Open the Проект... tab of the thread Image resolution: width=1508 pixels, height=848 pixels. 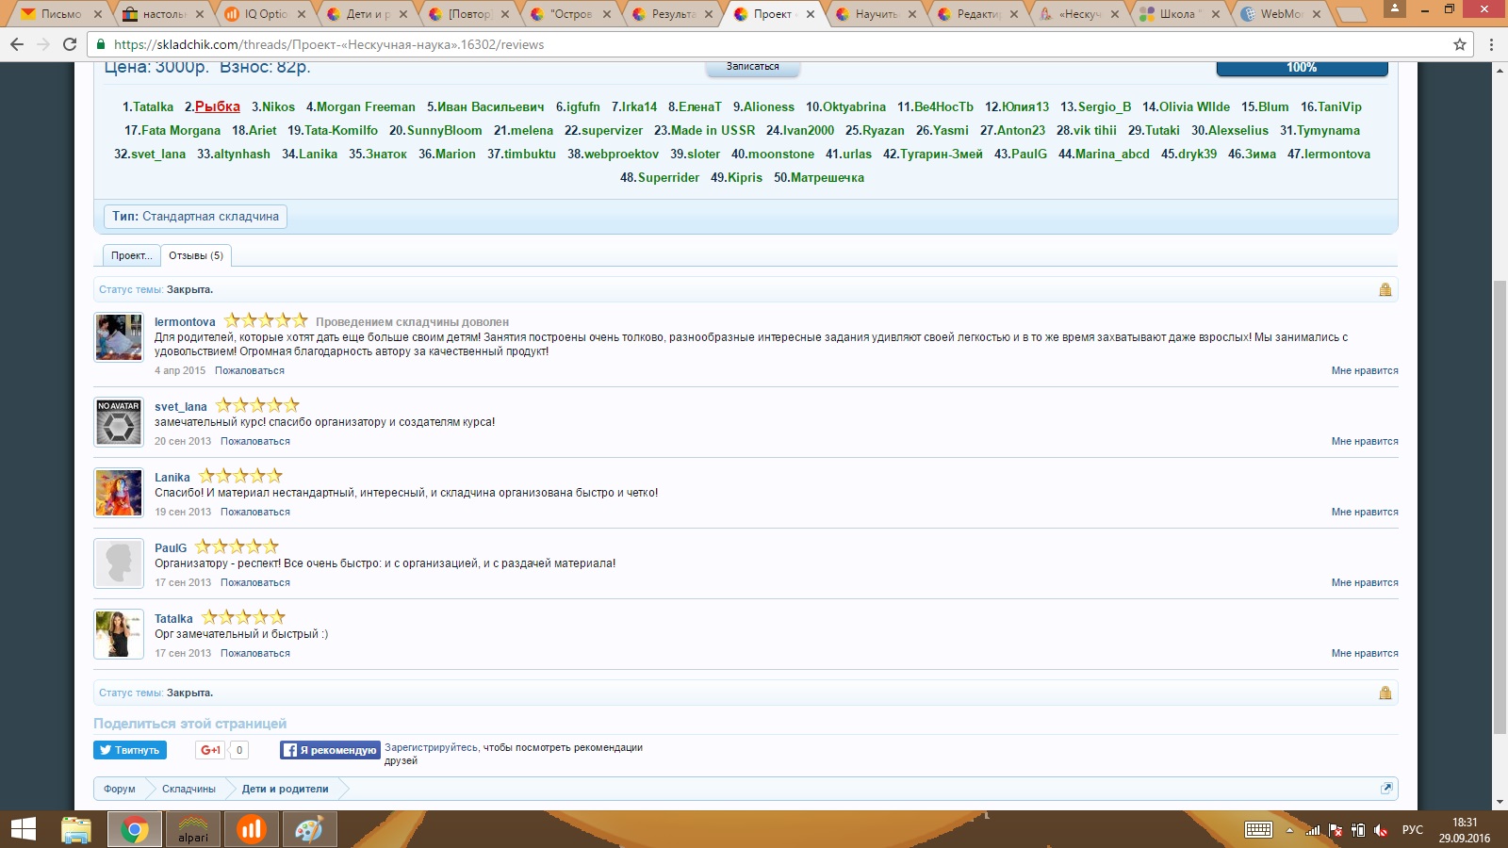131,255
